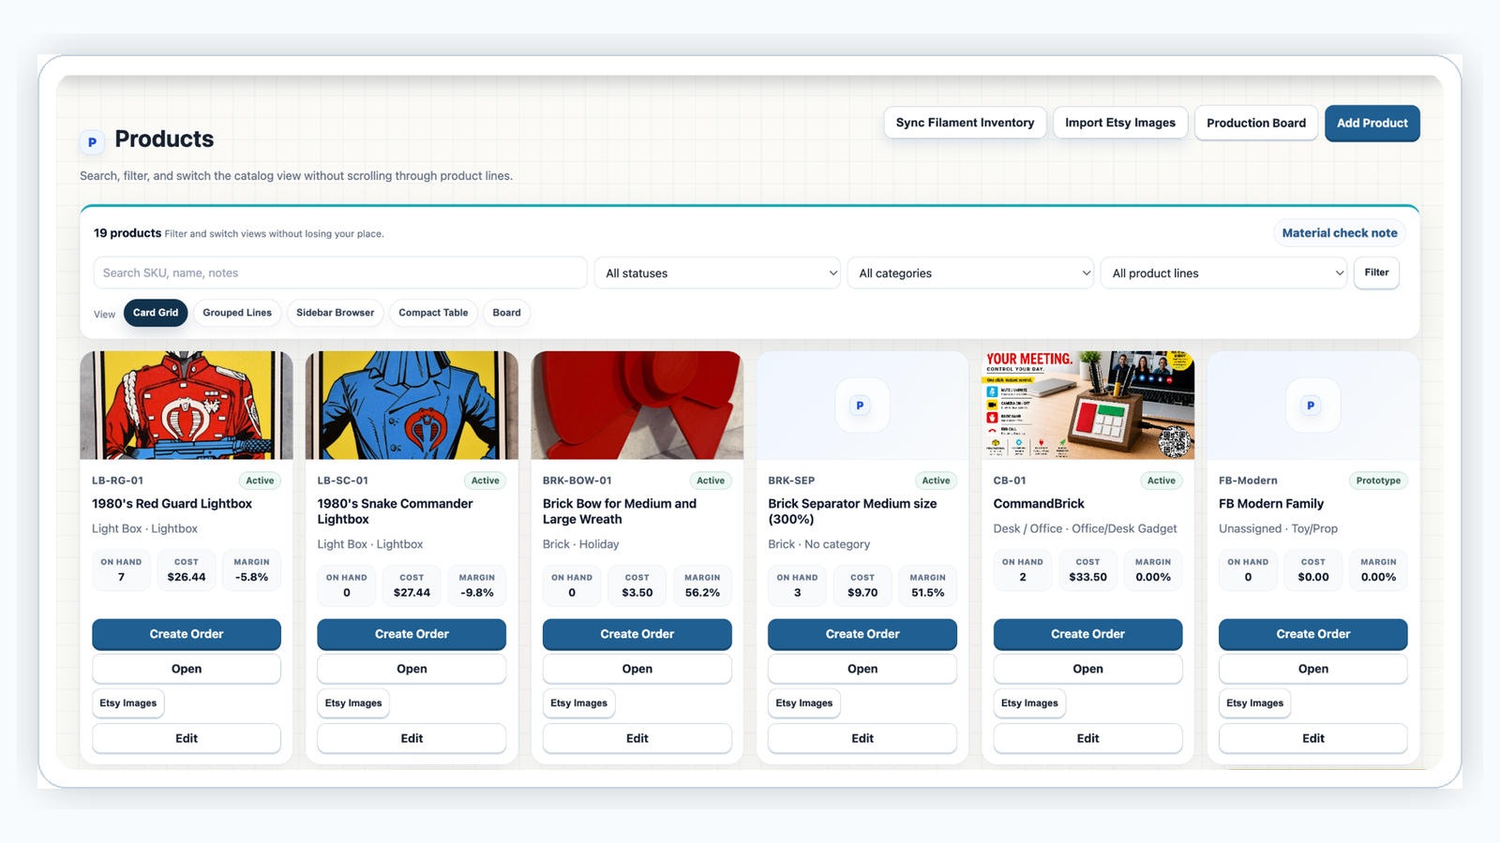Switch to Compact Table view
The width and height of the screenshot is (1500, 843).
pyautogui.click(x=433, y=313)
